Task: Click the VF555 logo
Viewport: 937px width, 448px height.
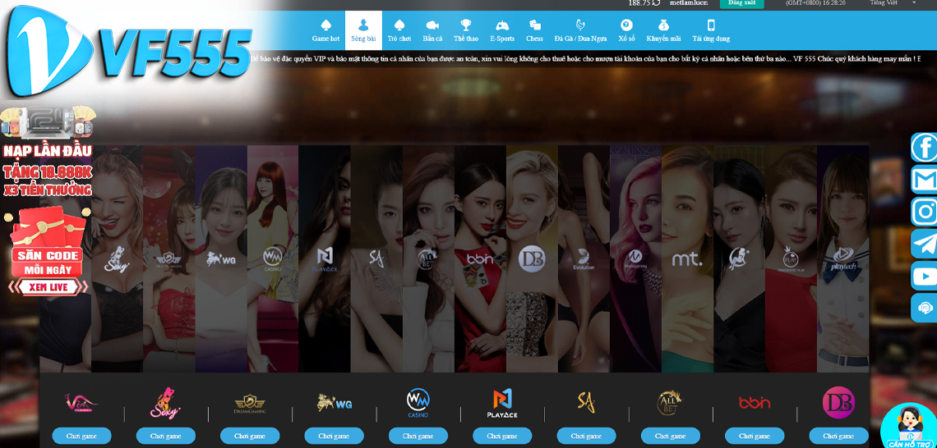Action: point(128,52)
